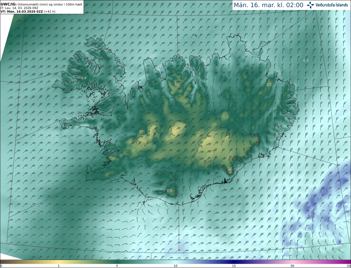The height and width of the screenshot is (268, 351).
Task: Click the 4.4 value over the Westfjords
Action: point(84,78)
